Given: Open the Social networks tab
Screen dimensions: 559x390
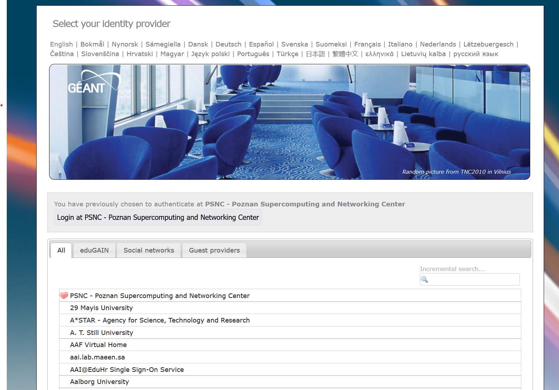Looking at the screenshot, I should coord(149,250).
